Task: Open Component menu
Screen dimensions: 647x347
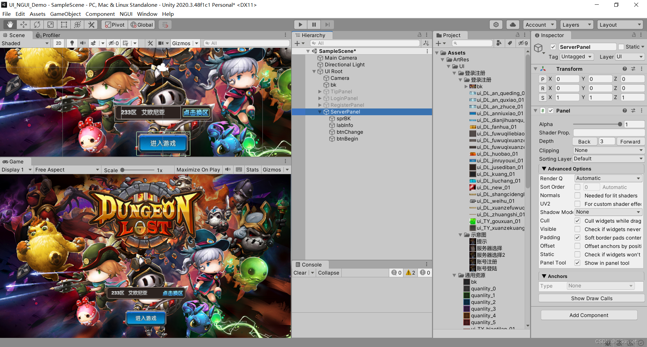Action: click(x=100, y=14)
